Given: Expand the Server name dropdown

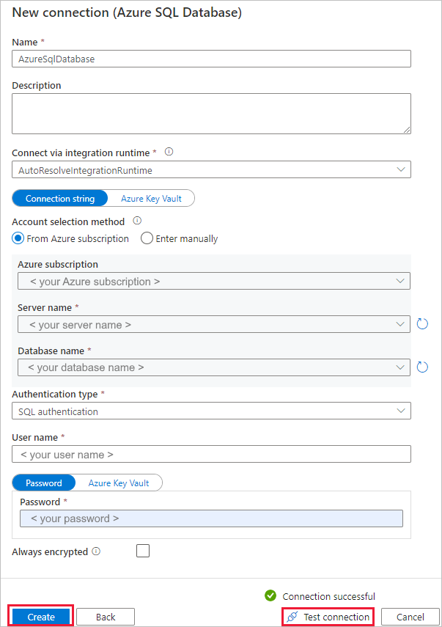Looking at the screenshot, I should (x=400, y=323).
